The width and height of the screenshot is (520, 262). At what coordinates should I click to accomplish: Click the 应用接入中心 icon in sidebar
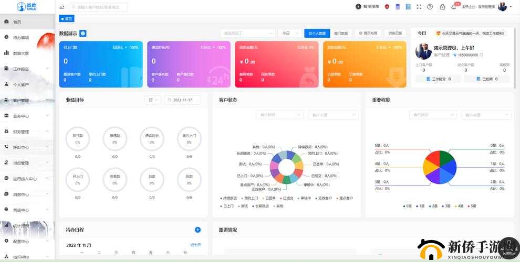tap(6, 178)
